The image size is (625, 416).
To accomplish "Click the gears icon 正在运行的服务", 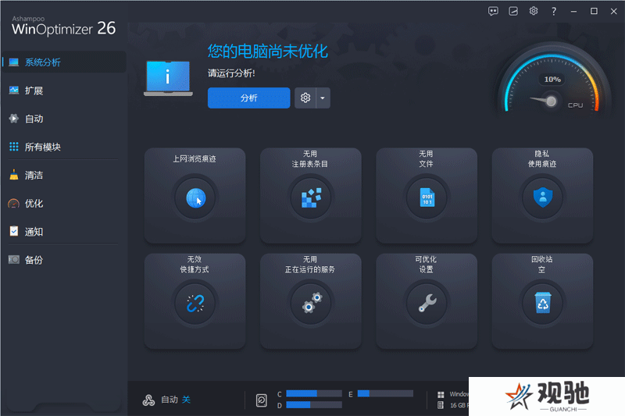I will 311,304.
